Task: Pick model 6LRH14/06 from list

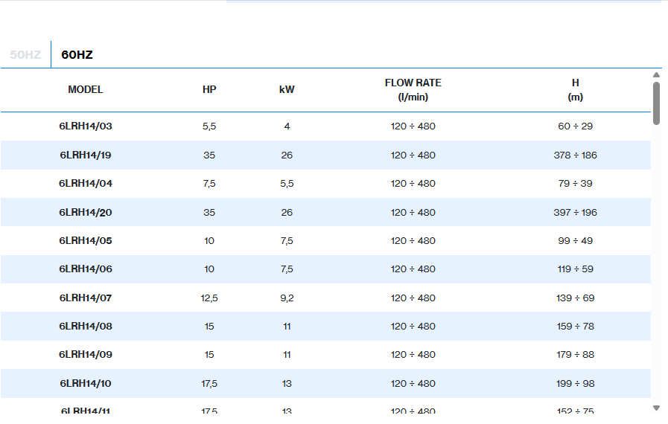Action: coord(86,269)
